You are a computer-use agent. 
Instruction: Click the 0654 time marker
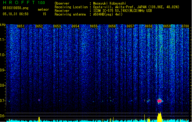pyautogui.click(x=75, y=26)
